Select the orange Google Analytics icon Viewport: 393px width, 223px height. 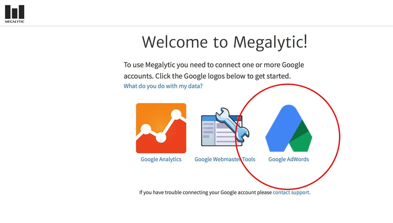tap(161, 128)
